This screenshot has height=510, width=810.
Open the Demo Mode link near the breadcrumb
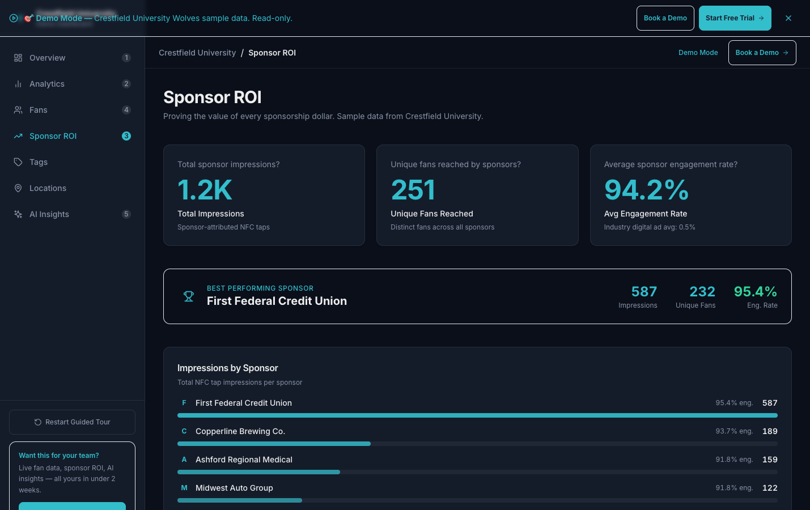pyautogui.click(x=698, y=53)
